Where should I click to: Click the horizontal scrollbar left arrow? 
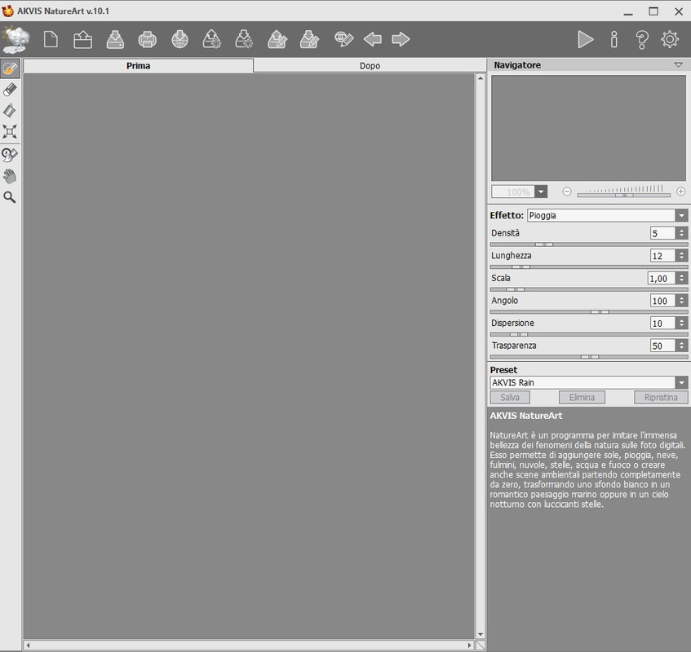[28, 645]
